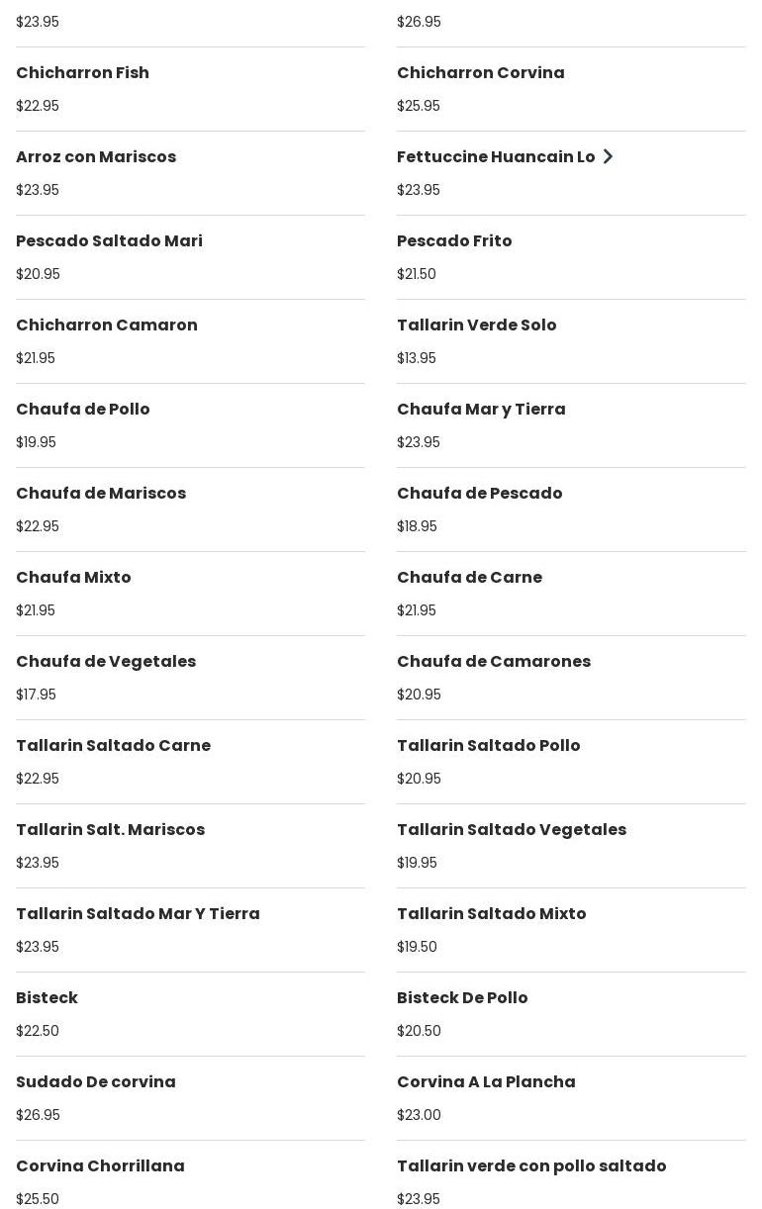Select Chicharron Corvina dish
The image size is (762, 1209).
point(481,73)
